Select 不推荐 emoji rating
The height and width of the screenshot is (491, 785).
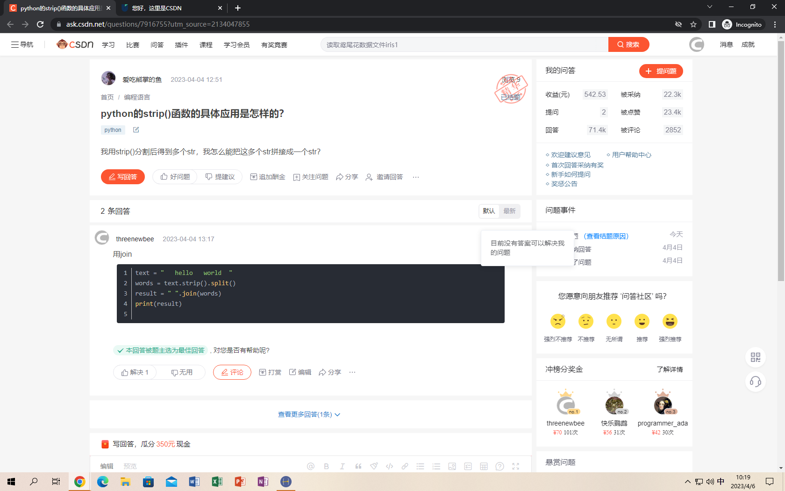tap(586, 321)
